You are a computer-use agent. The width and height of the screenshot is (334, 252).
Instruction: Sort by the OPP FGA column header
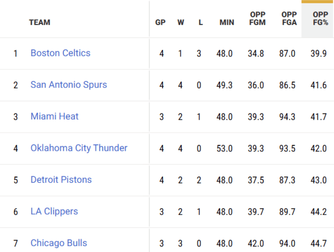tap(289, 19)
